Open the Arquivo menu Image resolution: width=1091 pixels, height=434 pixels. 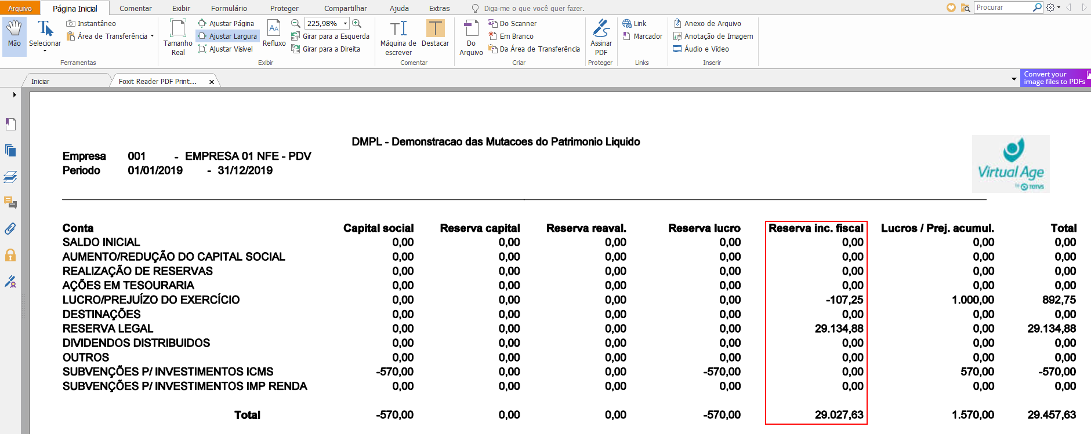pyautogui.click(x=20, y=8)
